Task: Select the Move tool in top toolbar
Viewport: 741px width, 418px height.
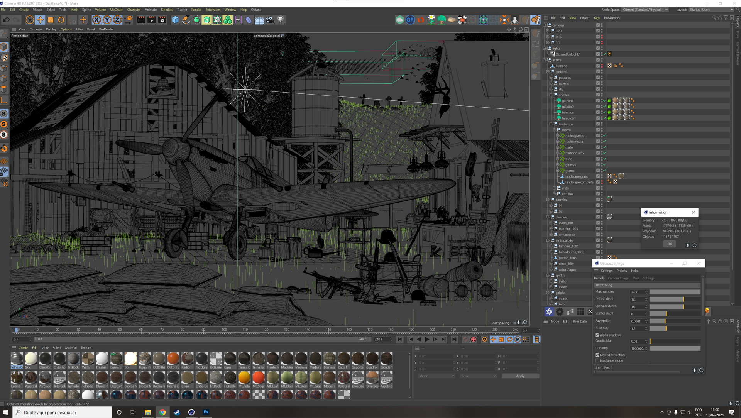Action: (40, 20)
